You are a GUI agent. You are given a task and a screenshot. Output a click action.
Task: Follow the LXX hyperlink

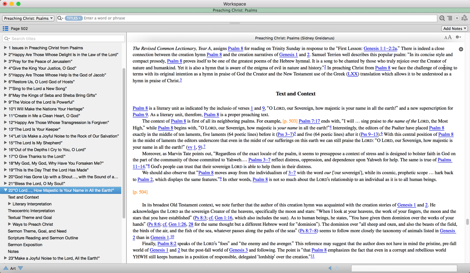click(x=352, y=74)
